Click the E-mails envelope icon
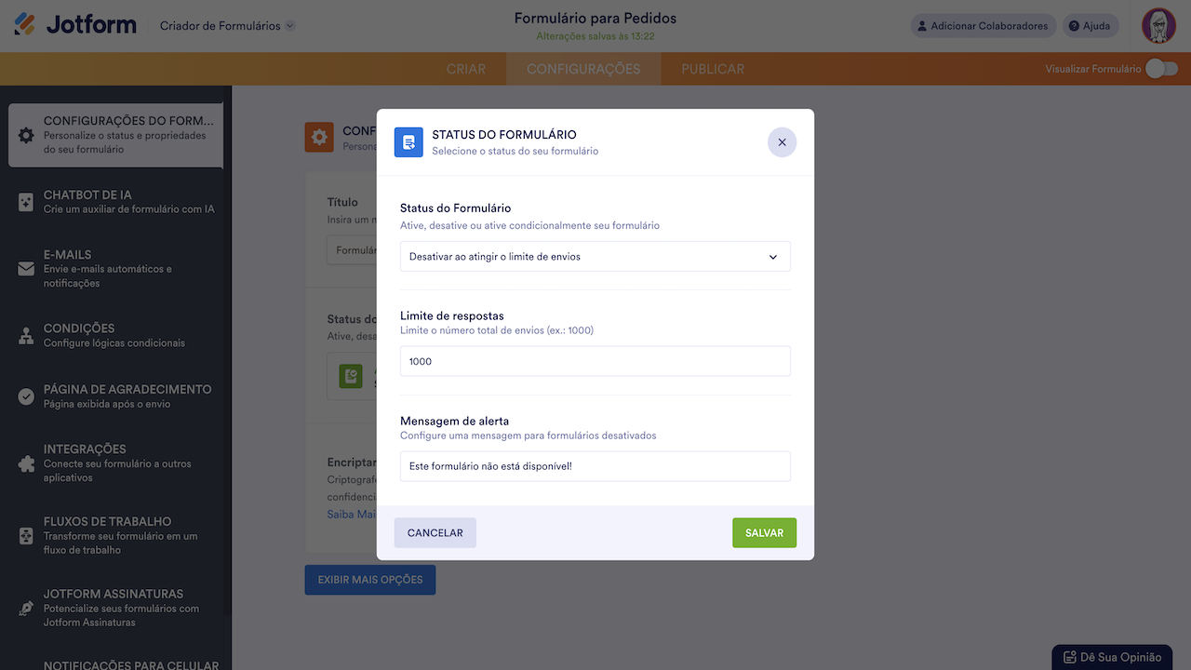The height and width of the screenshot is (670, 1191). [26, 269]
